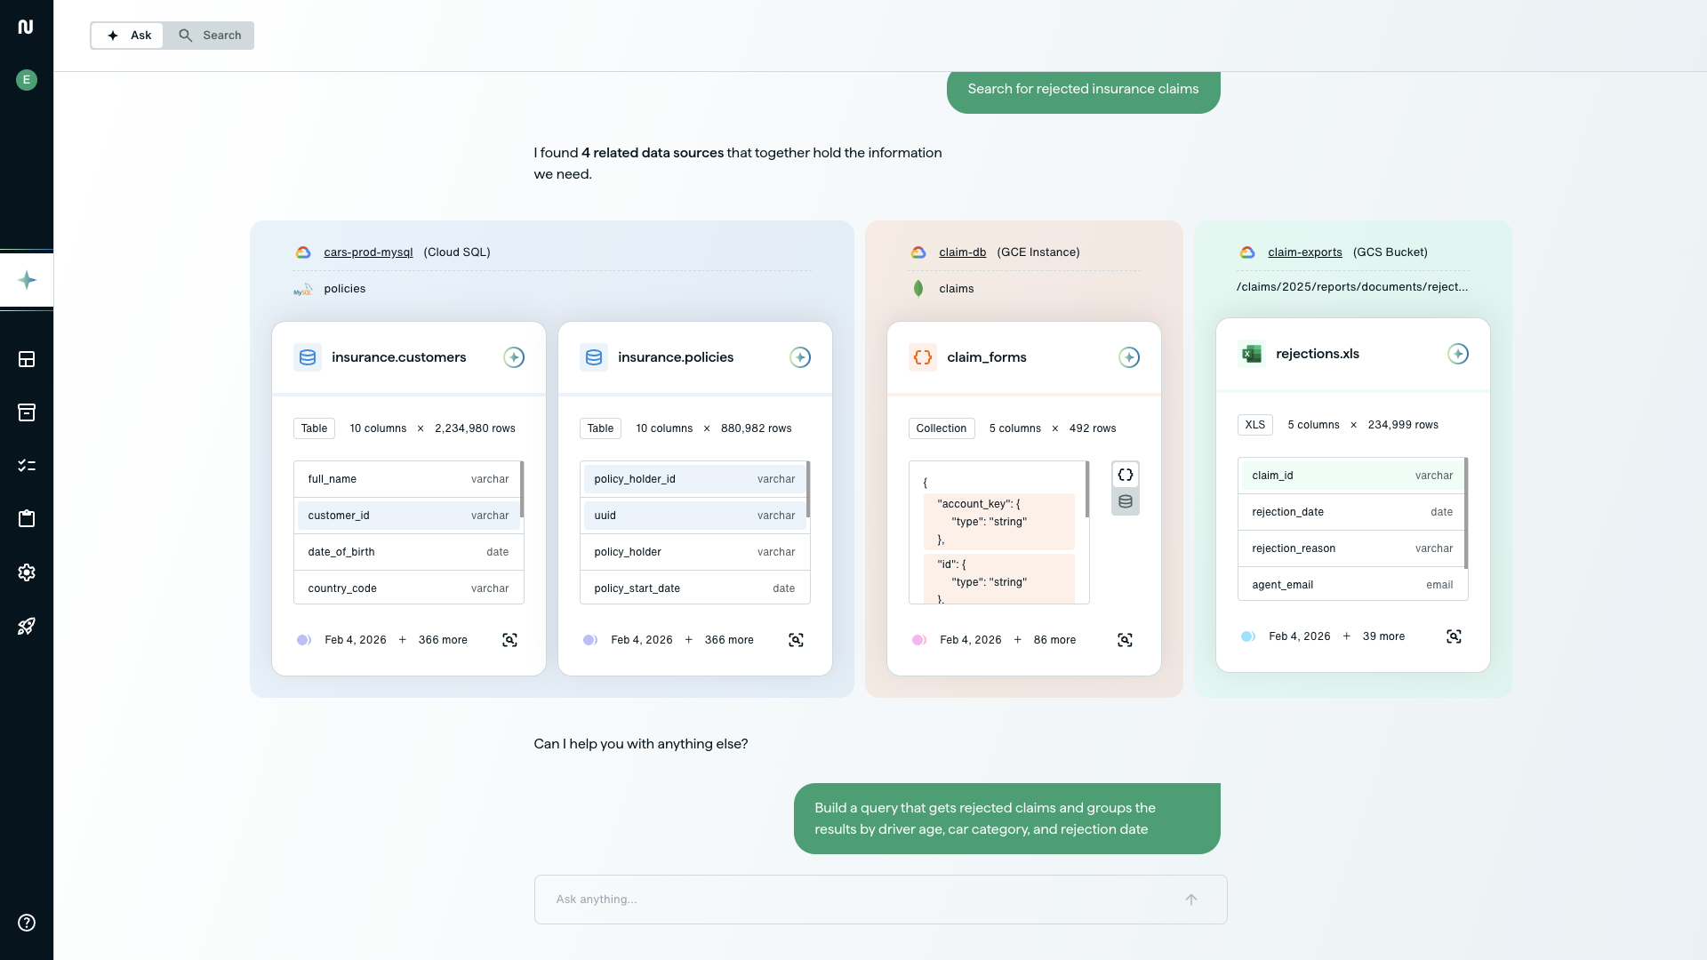This screenshot has width=1707, height=960.
Task: Open the dashboard layout sidebar icon
Action: click(27, 359)
